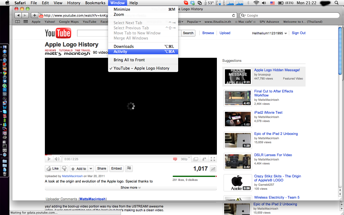Click the Share button
This screenshot has height=215, width=344.
102,169
